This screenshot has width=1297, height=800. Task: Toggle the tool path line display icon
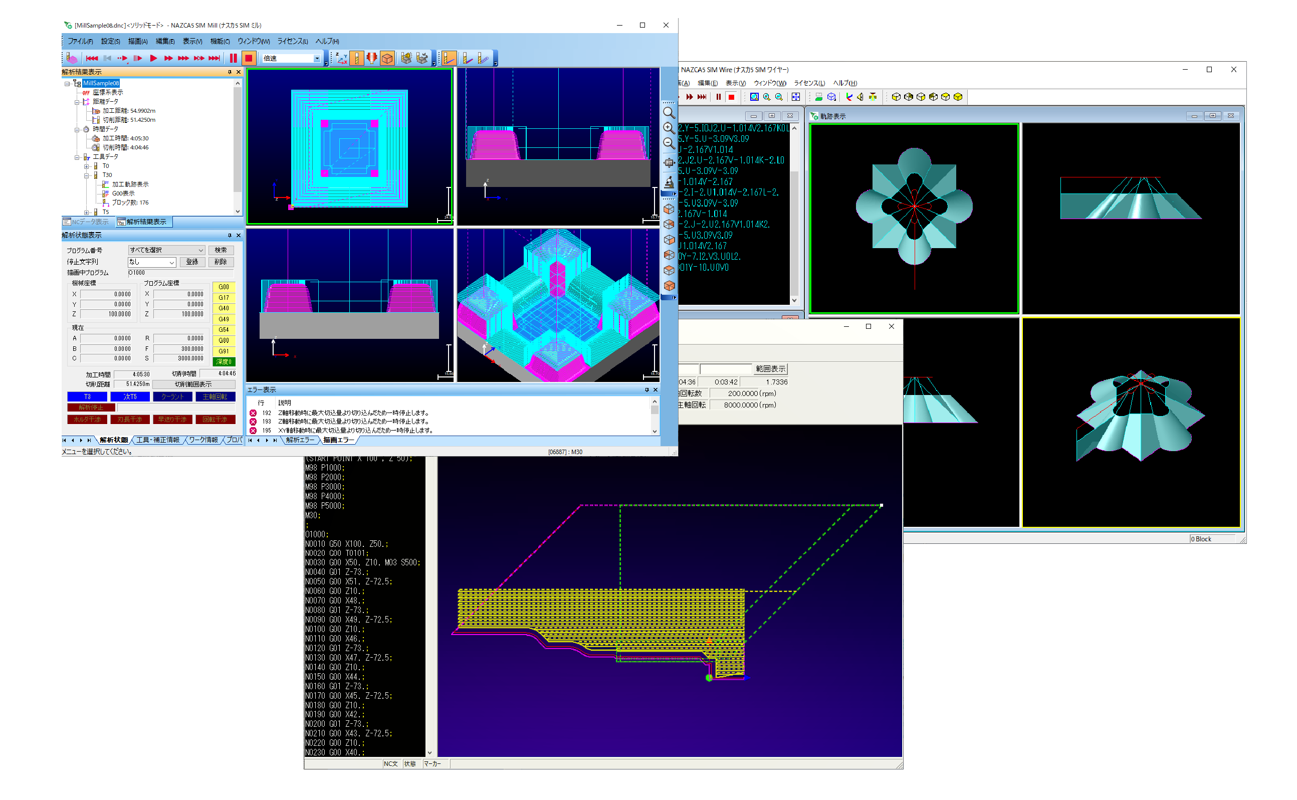tap(449, 58)
